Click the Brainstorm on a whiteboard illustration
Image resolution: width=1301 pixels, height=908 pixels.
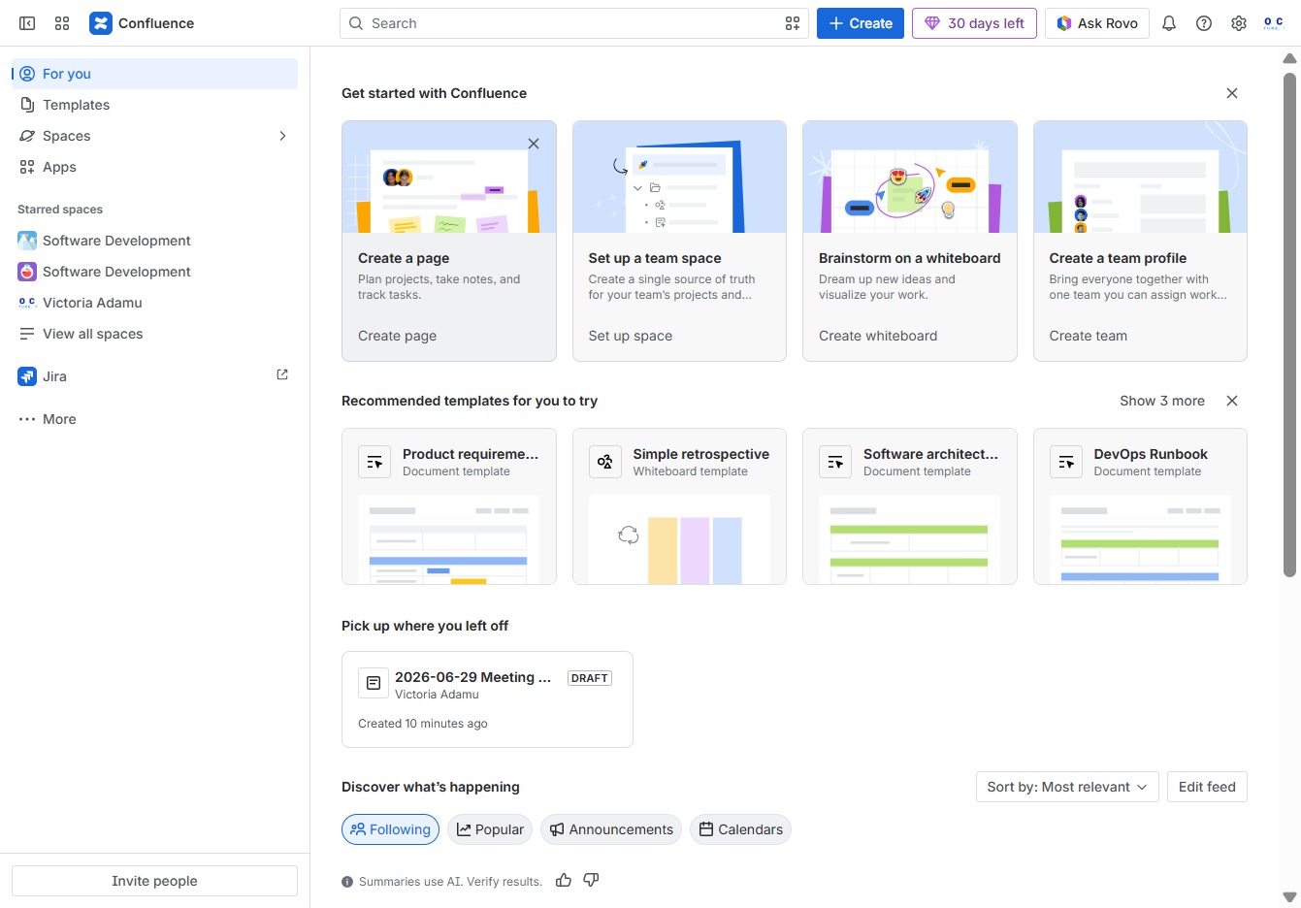[x=910, y=178]
